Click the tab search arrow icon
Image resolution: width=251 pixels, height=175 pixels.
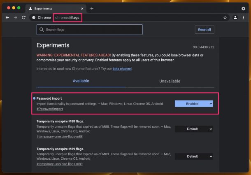tap(243, 9)
